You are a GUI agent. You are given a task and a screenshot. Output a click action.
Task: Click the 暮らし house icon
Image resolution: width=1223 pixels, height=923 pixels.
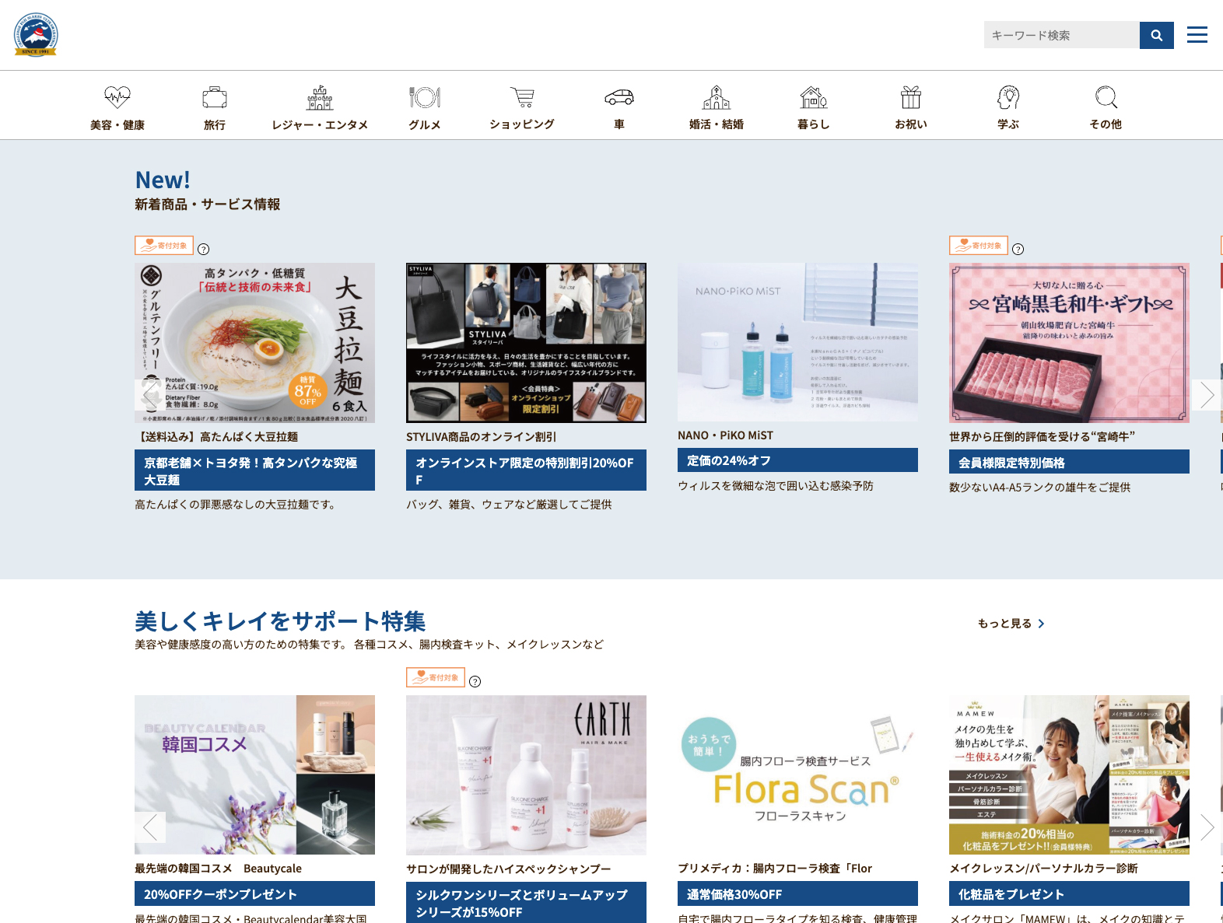814,97
